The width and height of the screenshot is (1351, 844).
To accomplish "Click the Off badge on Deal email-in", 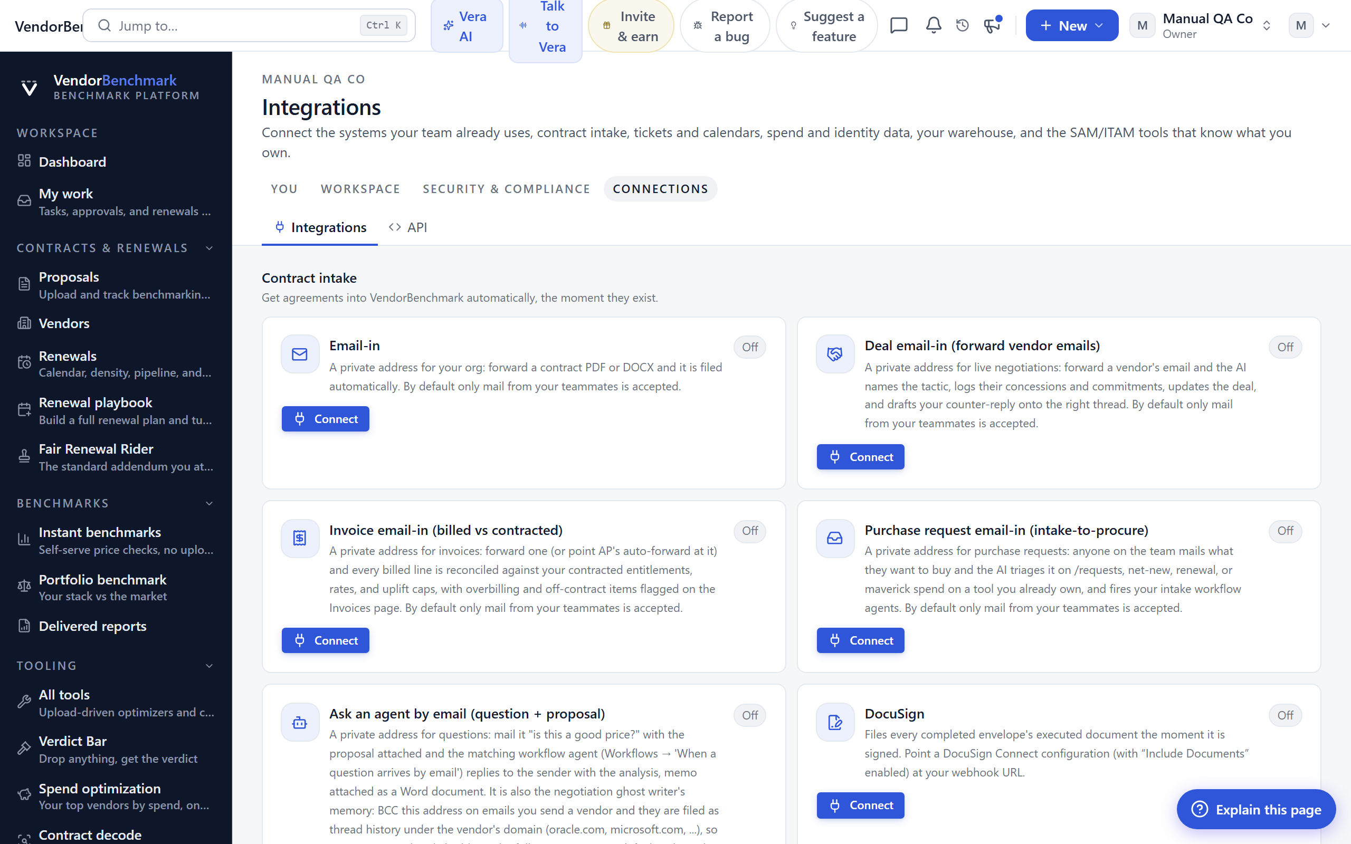I will (1285, 347).
